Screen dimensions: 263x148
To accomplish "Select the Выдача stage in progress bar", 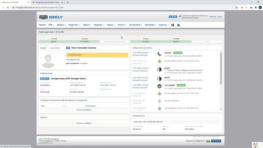I will pyautogui.click(x=176, y=42).
